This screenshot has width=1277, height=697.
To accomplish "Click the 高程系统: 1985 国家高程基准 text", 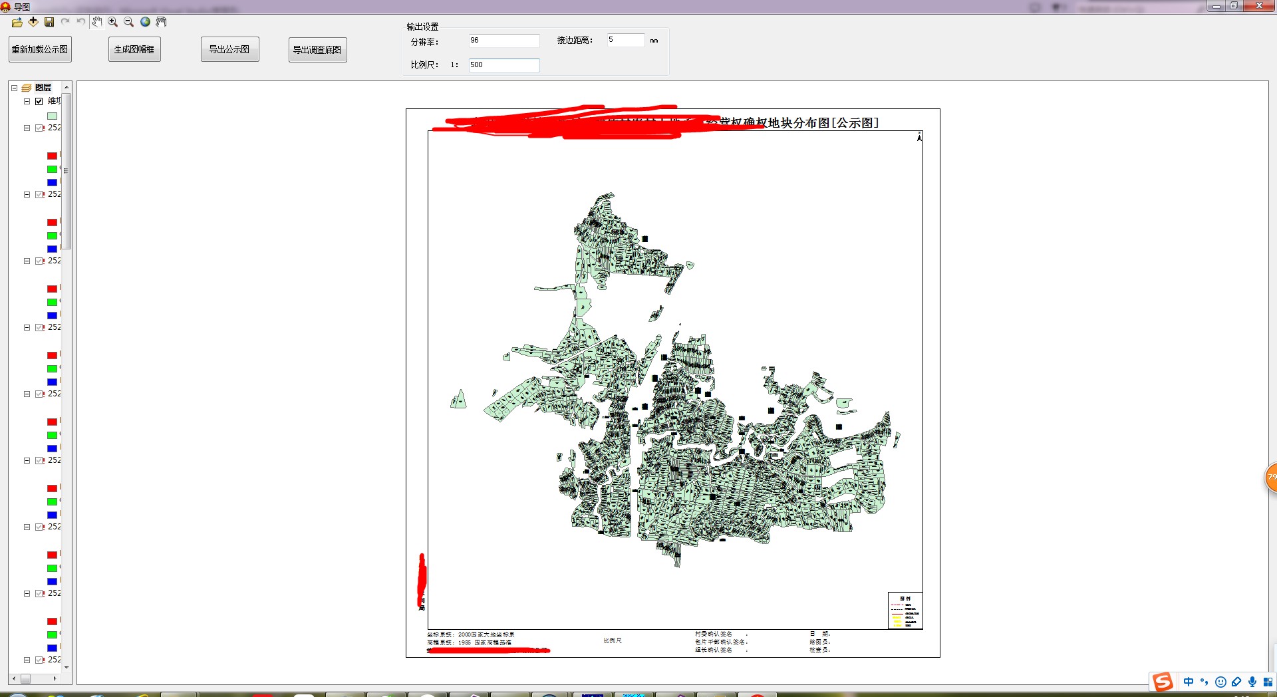I will tap(470, 642).
